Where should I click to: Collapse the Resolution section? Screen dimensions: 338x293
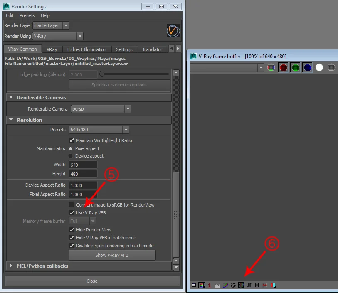(11, 120)
